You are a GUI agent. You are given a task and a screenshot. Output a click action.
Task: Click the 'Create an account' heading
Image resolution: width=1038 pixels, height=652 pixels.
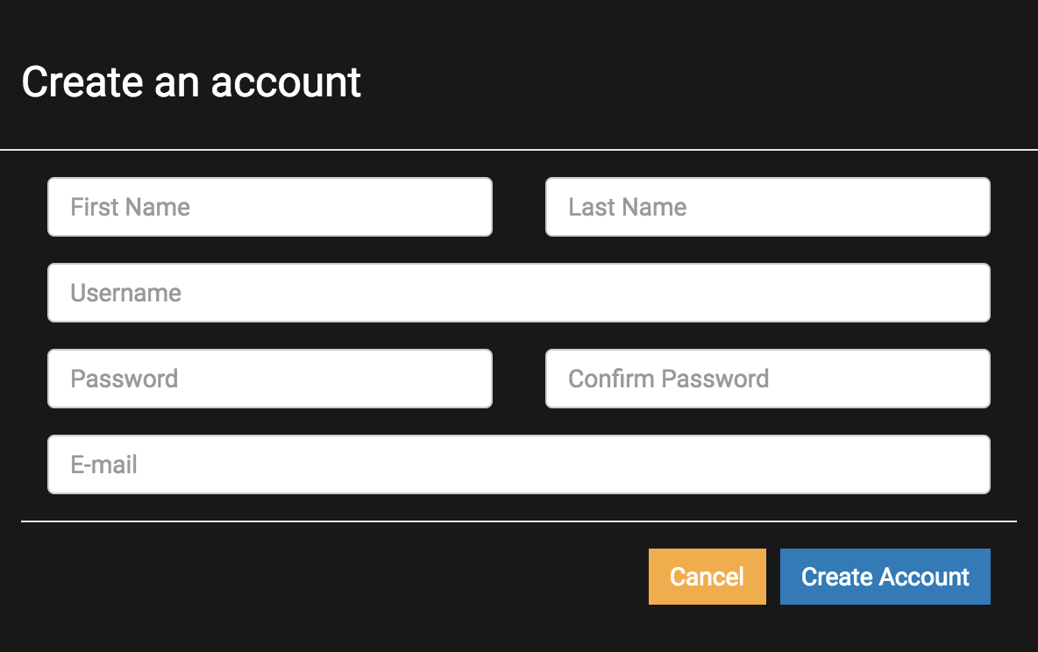click(x=191, y=82)
